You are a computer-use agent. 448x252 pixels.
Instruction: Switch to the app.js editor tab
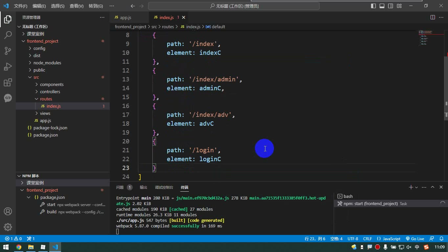pos(125,17)
